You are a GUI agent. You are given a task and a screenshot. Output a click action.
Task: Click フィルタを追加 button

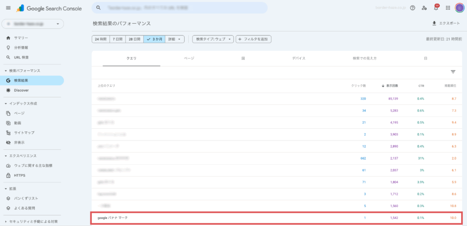point(254,40)
